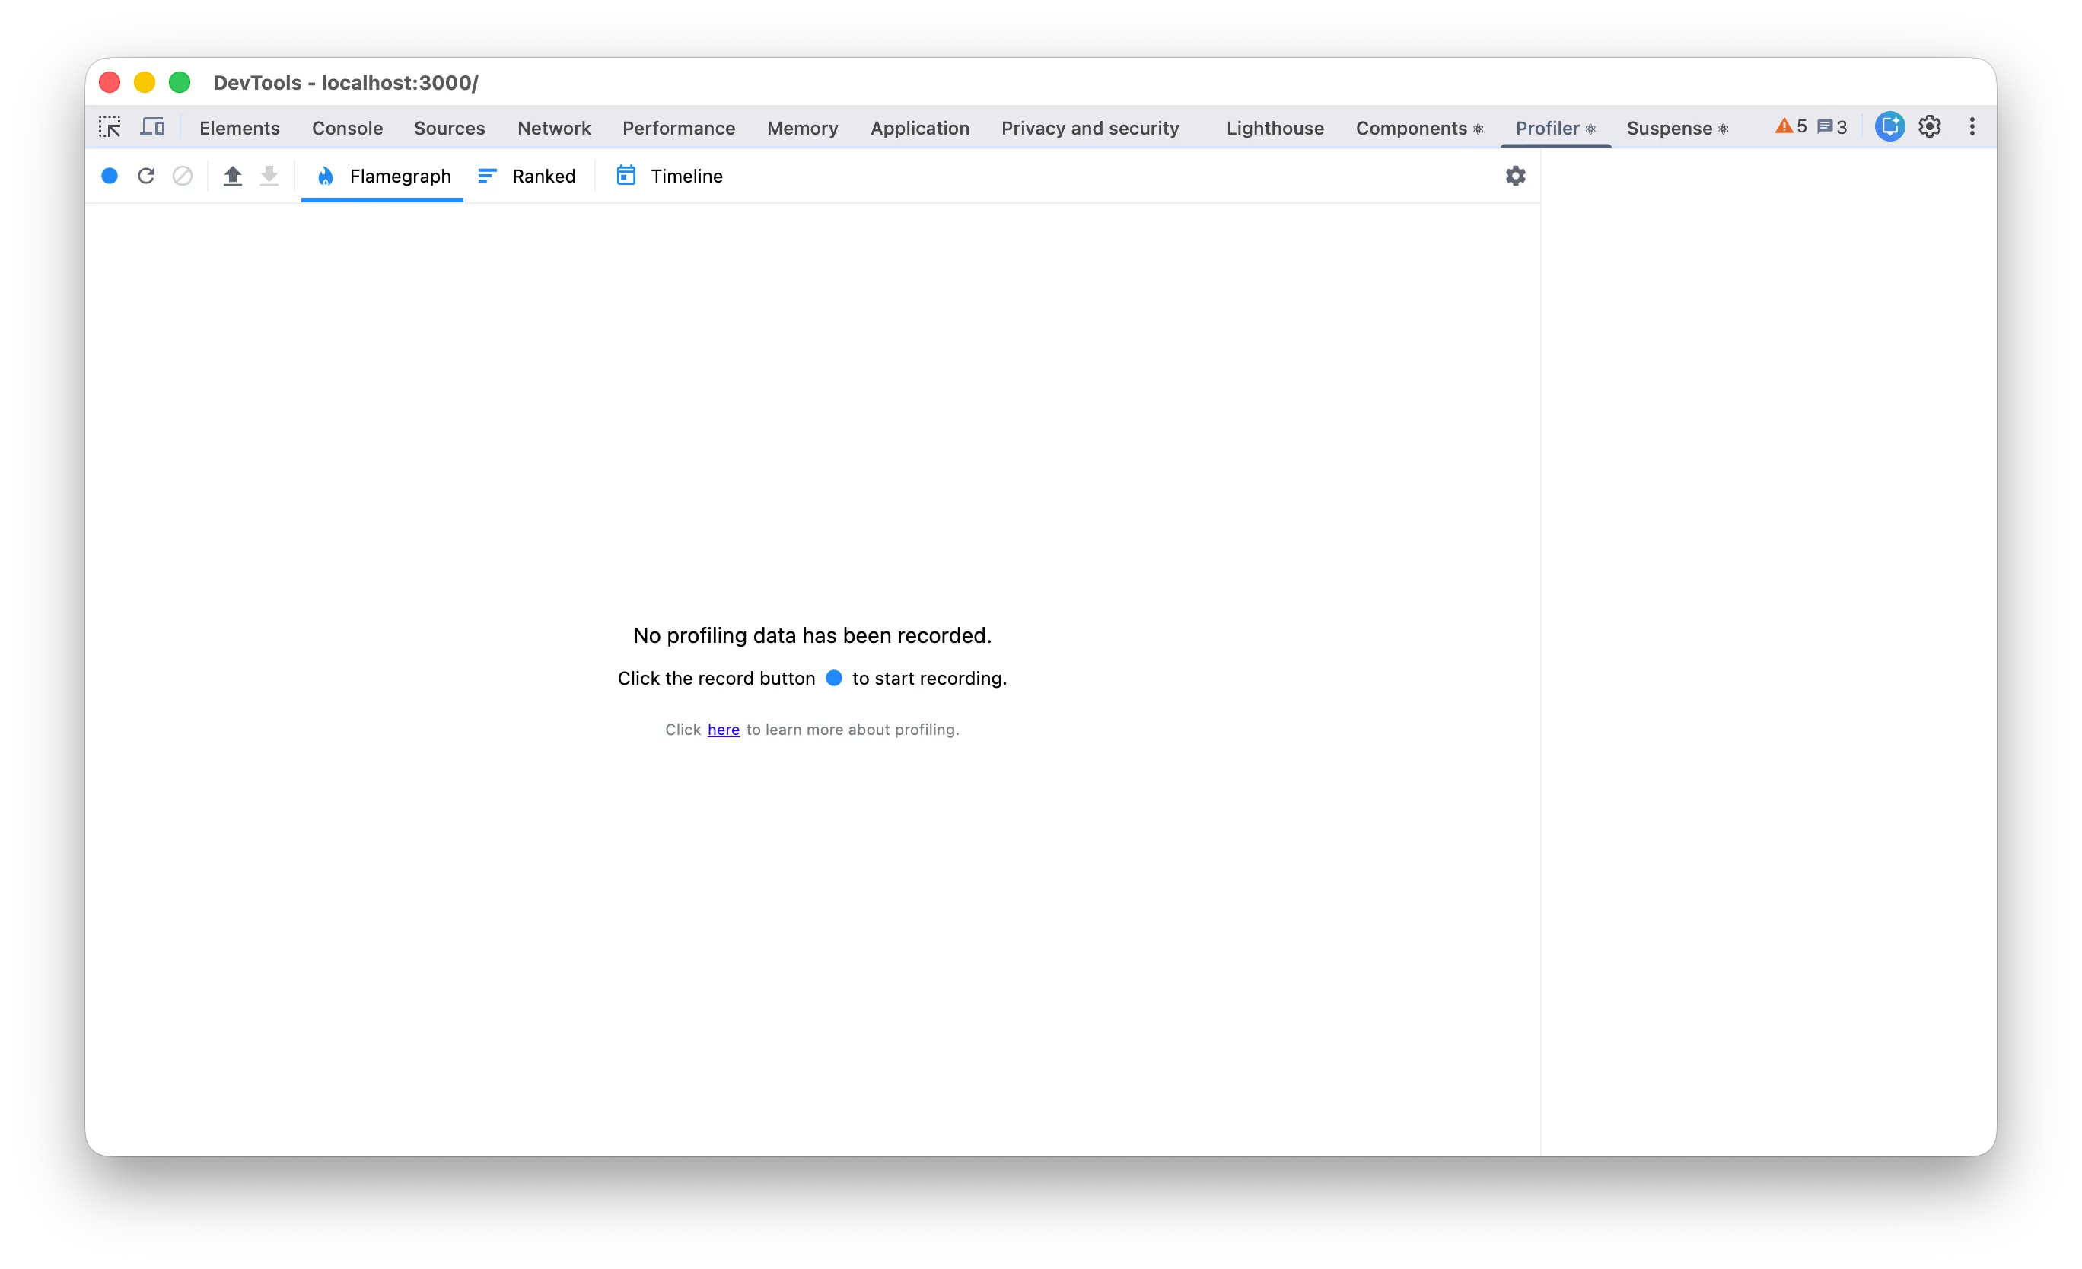
Task: Click the load profile upload icon
Action: pyautogui.click(x=232, y=176)
